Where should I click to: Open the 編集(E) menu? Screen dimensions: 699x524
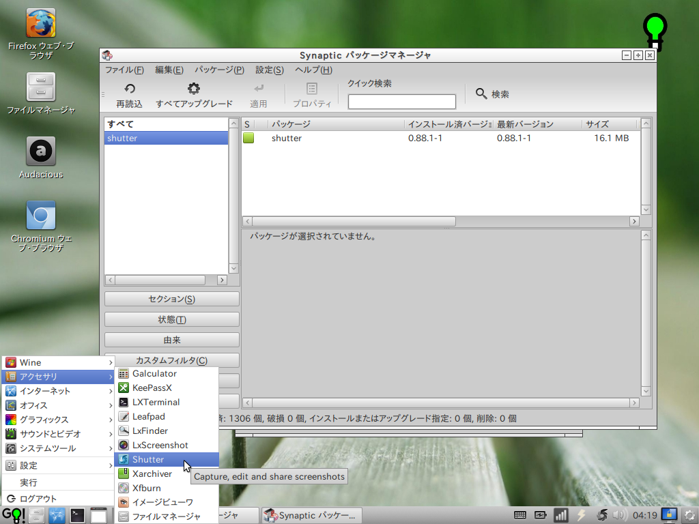coord(169,70)
